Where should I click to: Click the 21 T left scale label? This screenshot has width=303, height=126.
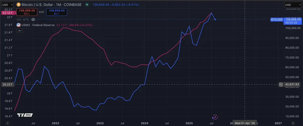10,56
